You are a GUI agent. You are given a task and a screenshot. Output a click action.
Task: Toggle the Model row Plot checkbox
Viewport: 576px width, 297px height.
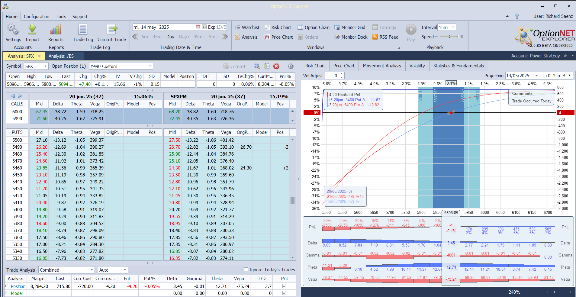284,293
